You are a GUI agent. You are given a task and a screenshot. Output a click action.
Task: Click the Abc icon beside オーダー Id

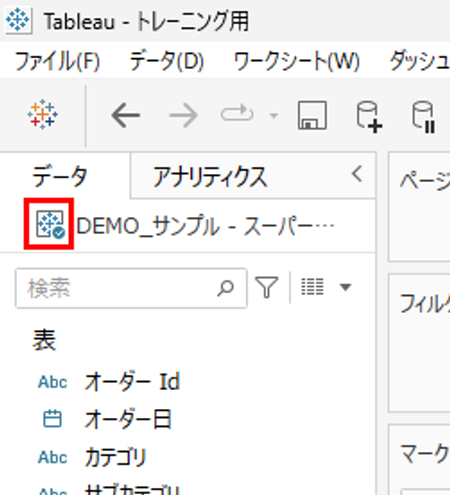coord(52,382)
